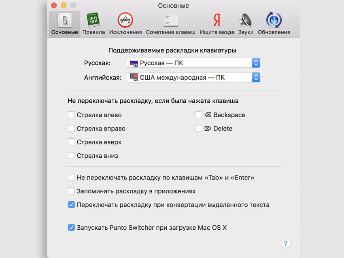Screen dimensions: 344x258
Task: Close the window with red button
Action: coord(54,5)
